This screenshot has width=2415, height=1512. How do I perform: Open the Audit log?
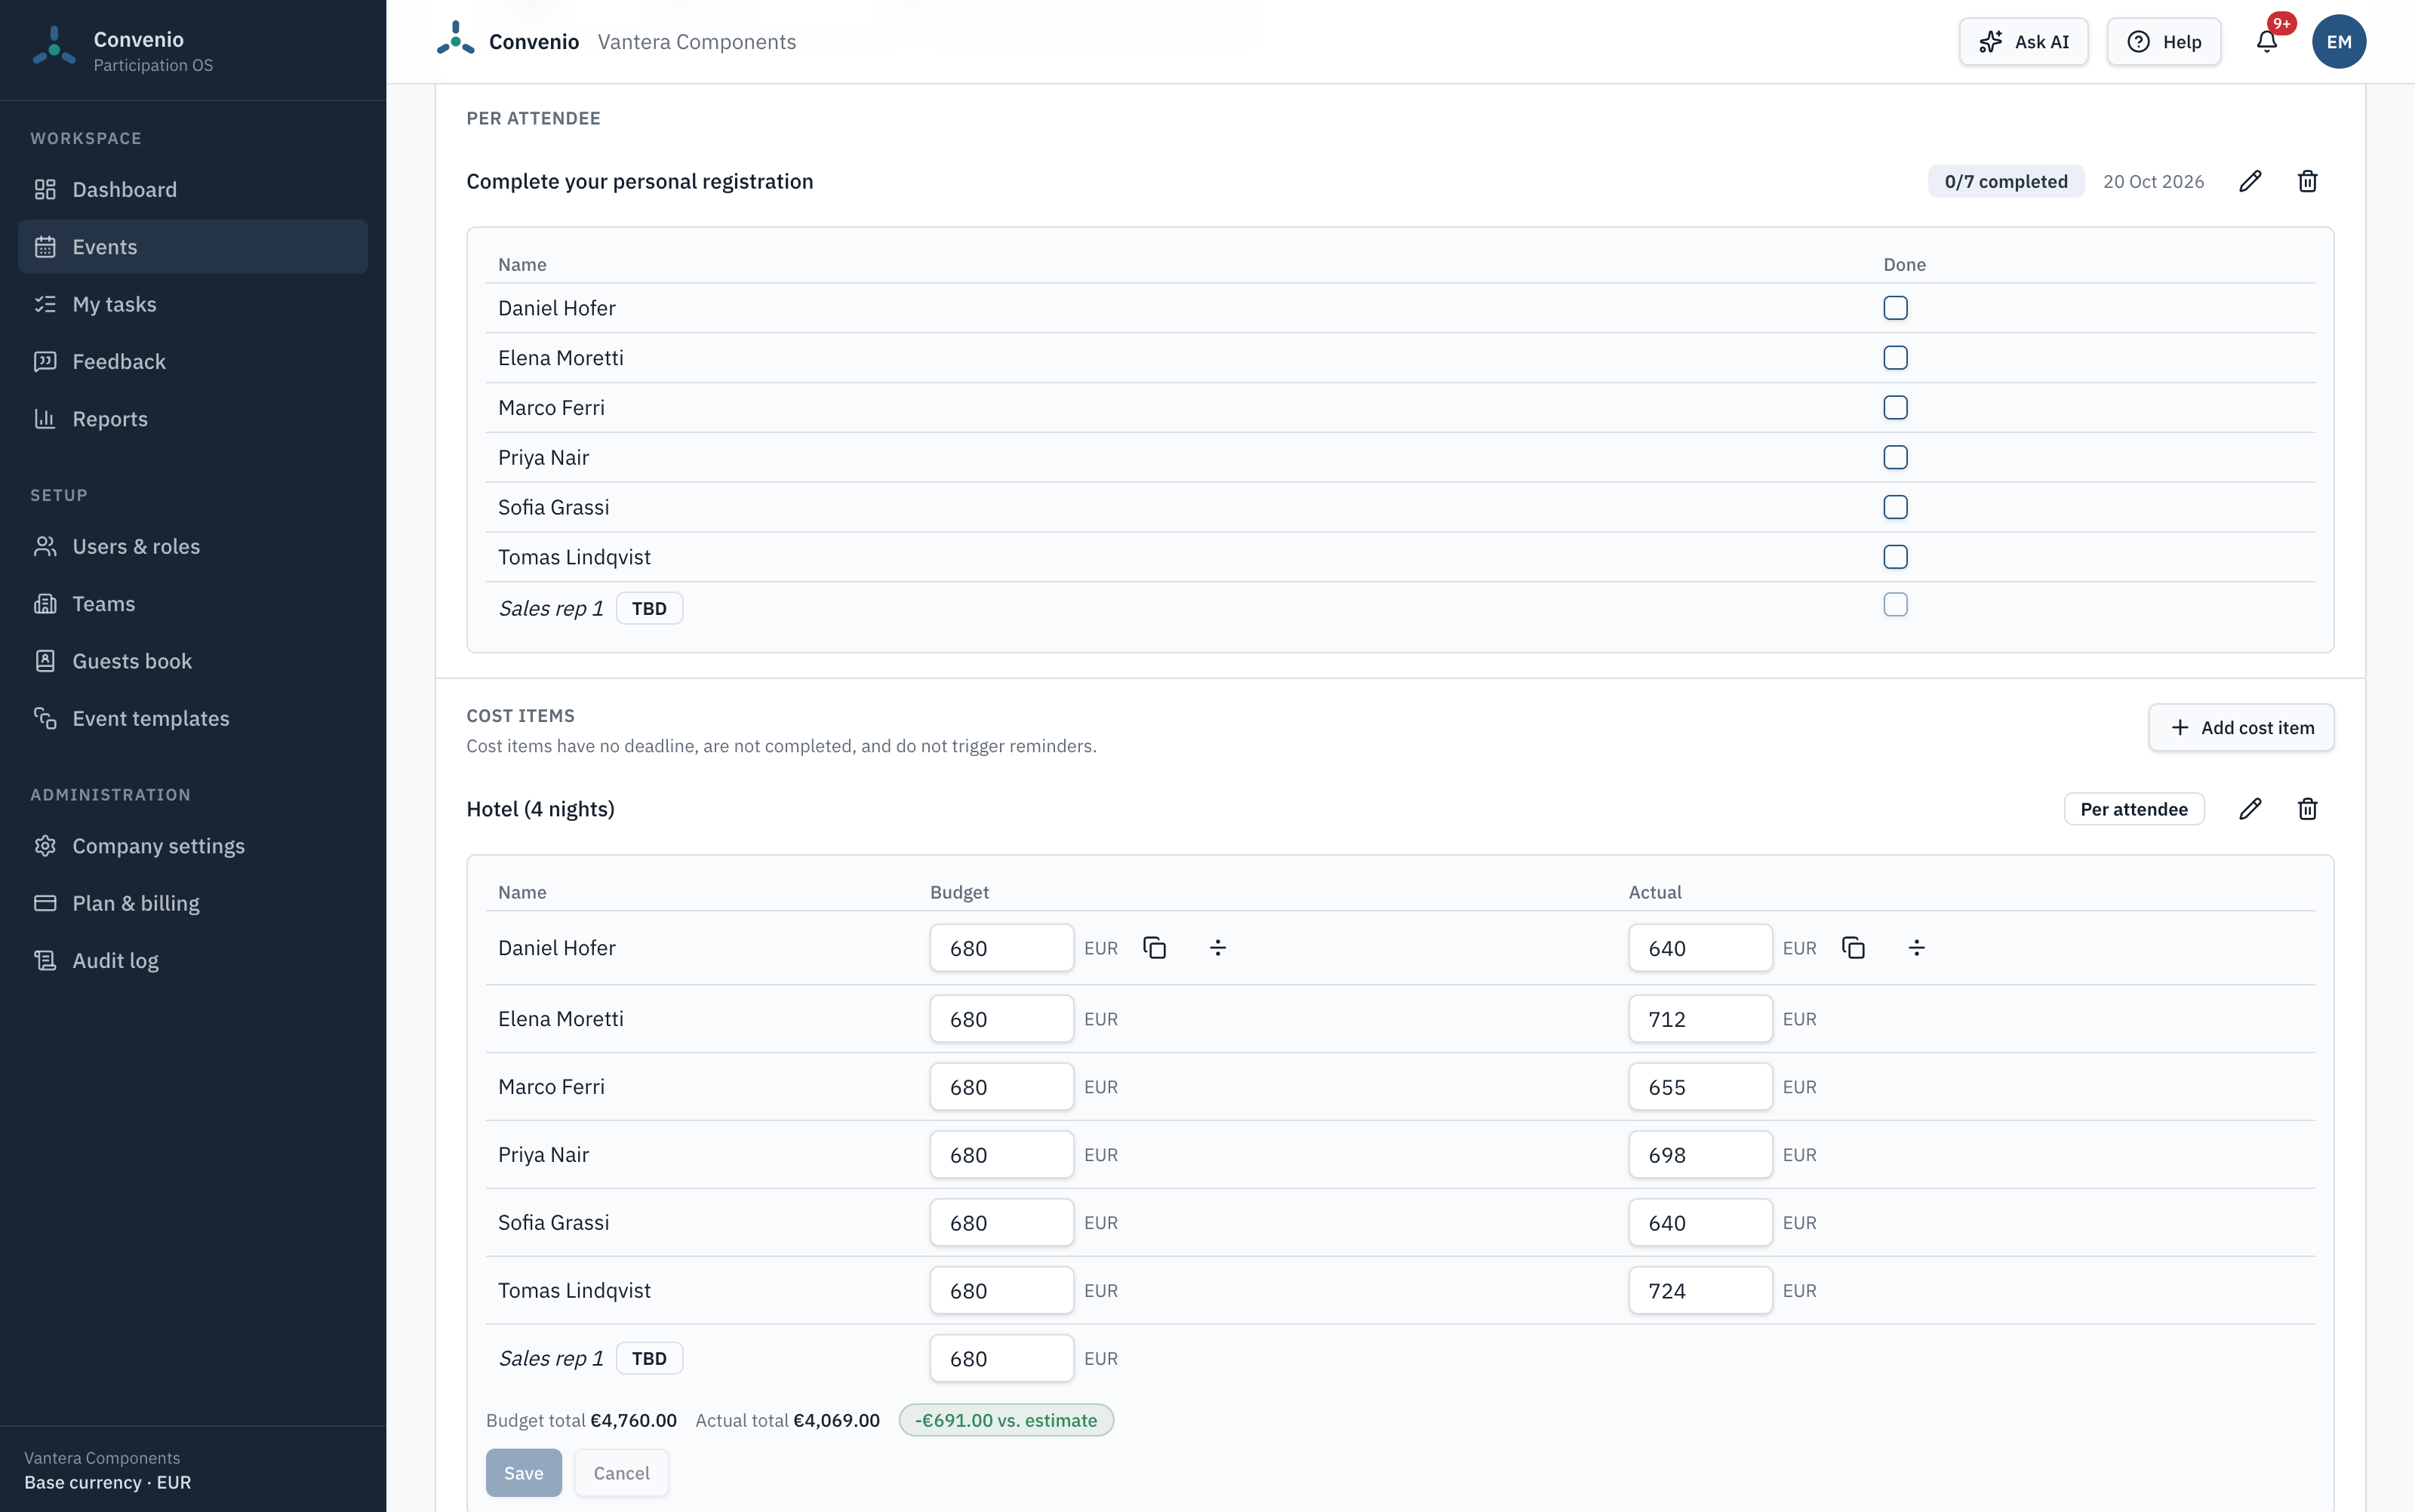pos(193,961)
